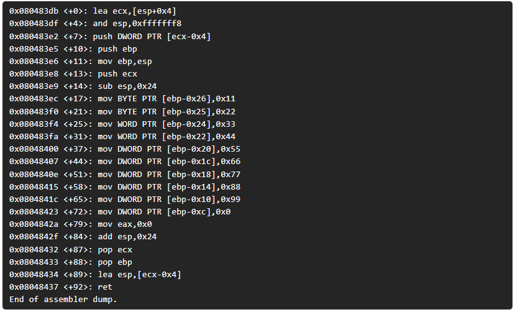Click the DWORD PTR [ebp-0x14],0x88 line

click(125, 187)
